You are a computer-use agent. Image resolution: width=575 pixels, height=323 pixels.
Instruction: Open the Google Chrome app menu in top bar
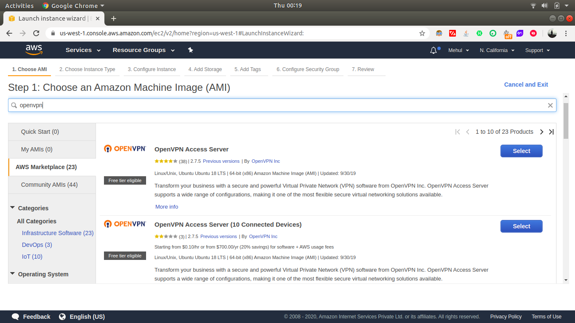[73, 5]
